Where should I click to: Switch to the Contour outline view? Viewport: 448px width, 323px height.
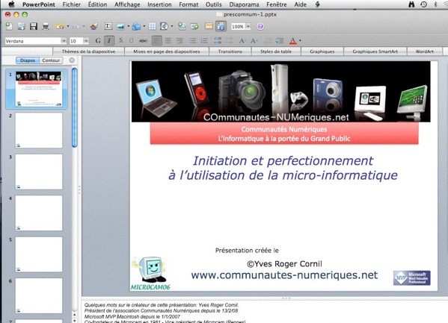[51, 60]
